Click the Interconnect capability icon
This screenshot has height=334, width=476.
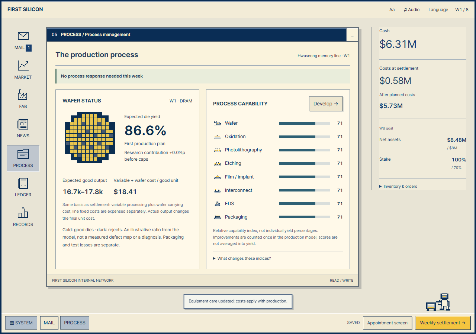pyautogui.click(x=218, y=190)
